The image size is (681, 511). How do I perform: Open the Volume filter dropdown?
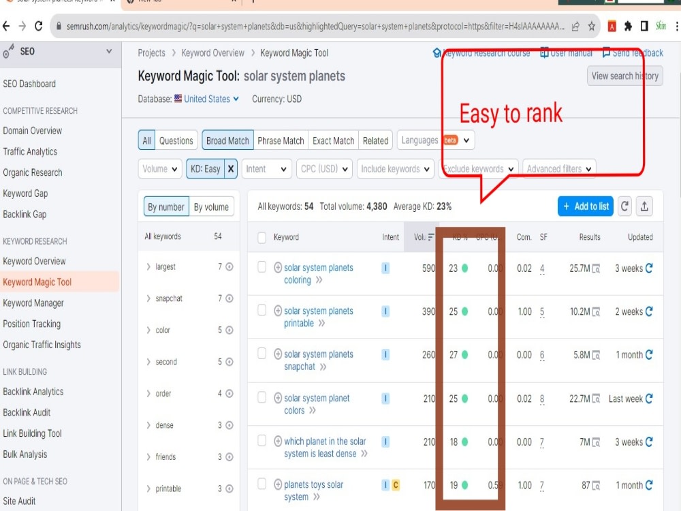coord(160,169)
